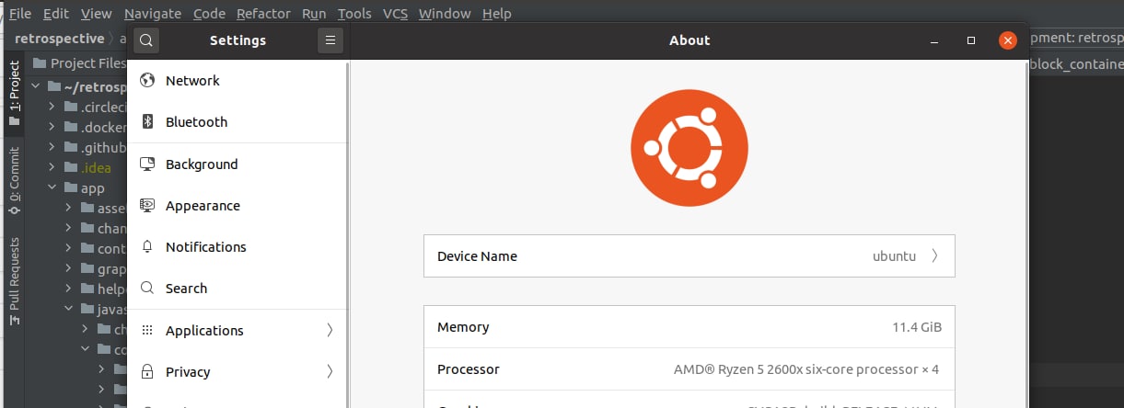Maximize the About settings window

tap(971, 40)
